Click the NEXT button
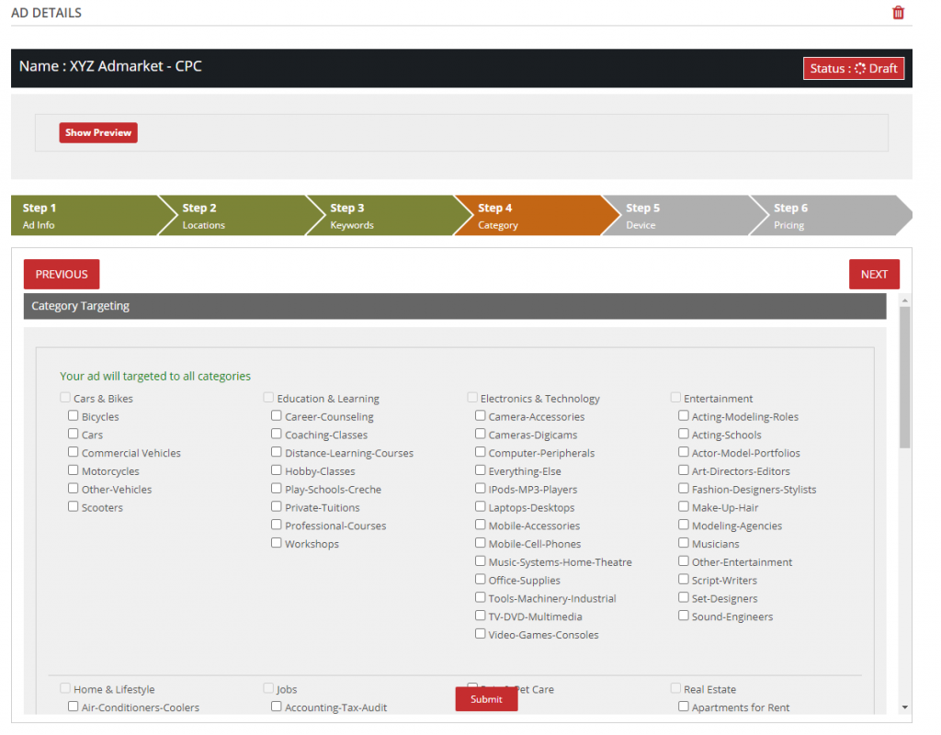941x735 pixels. [x=874, y=274]
